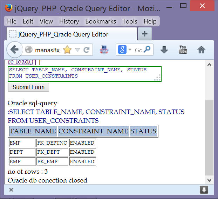Click the Submit Form button

point(28,87)
